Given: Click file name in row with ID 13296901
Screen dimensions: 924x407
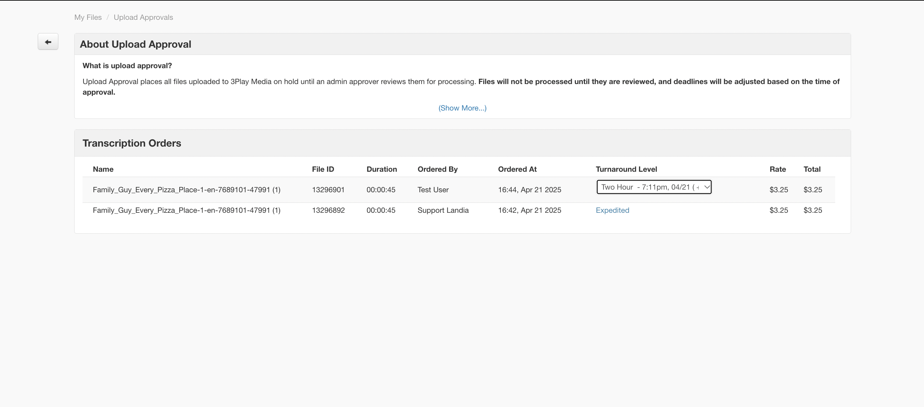Looking at the screenshot, I should [187, 190].
